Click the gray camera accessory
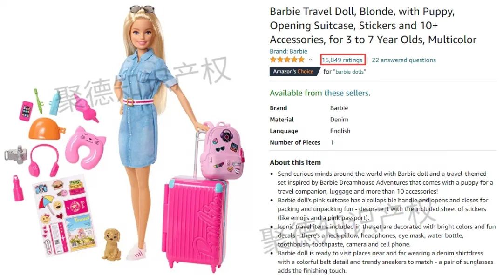Image resolution: width=503 pixels, height=275 pixels. 16,155
